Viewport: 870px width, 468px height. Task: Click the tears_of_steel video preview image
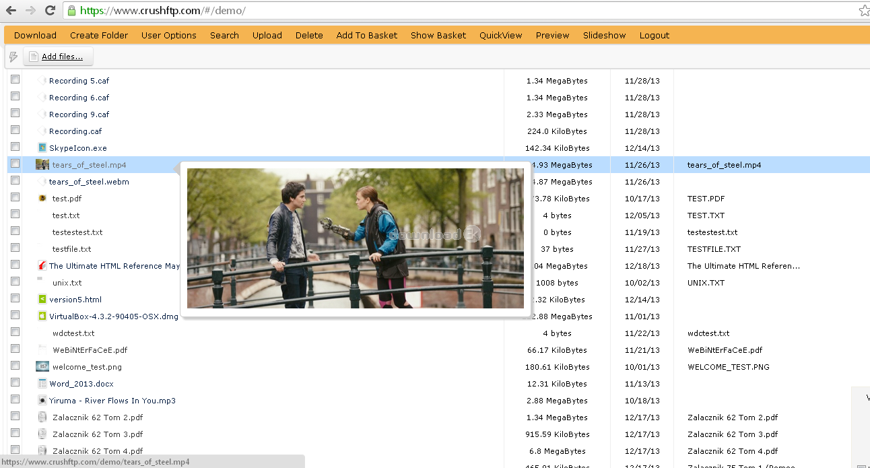coord(356,238)
